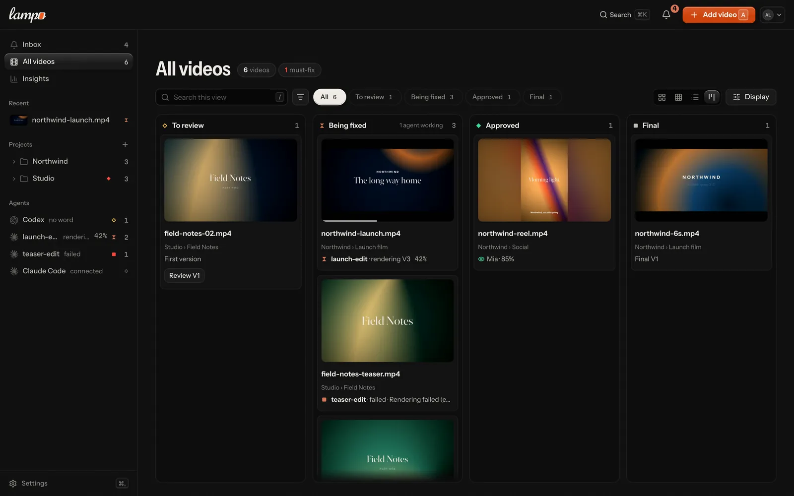Image resolution: width=794 pixels, height=496 pixels.
Task: Open the global Search button
Action: pyautogui.click(x=624, y=15)
